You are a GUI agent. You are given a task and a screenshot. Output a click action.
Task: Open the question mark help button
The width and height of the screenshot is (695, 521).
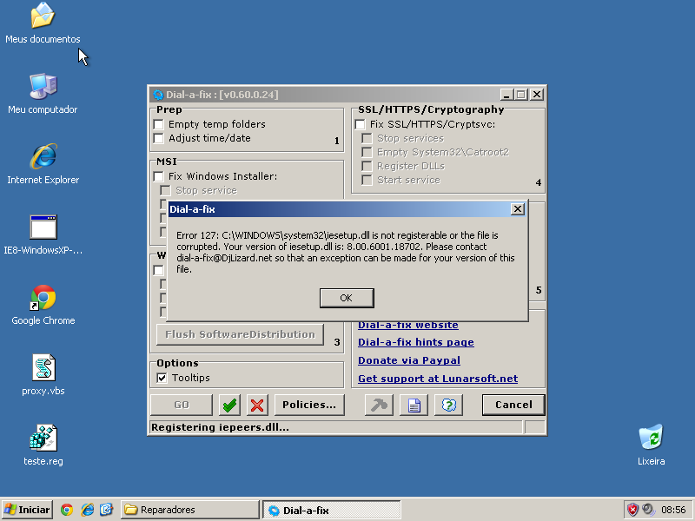tap(448, 405)
